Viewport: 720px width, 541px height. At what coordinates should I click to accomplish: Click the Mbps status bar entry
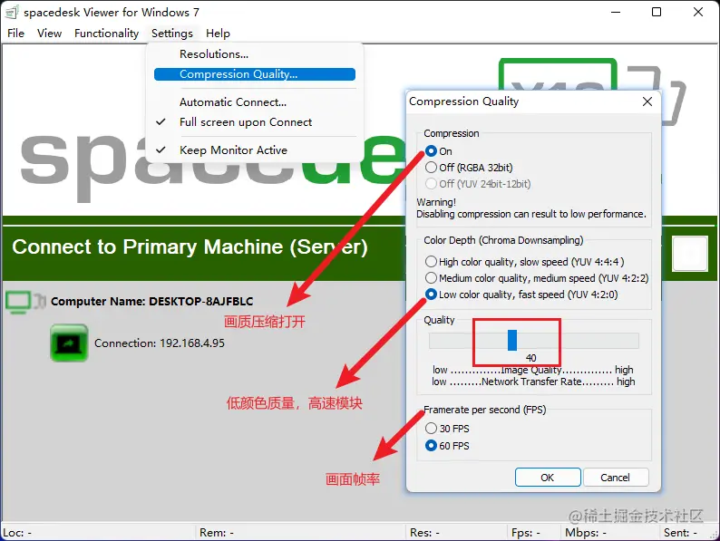coord(586,533)
